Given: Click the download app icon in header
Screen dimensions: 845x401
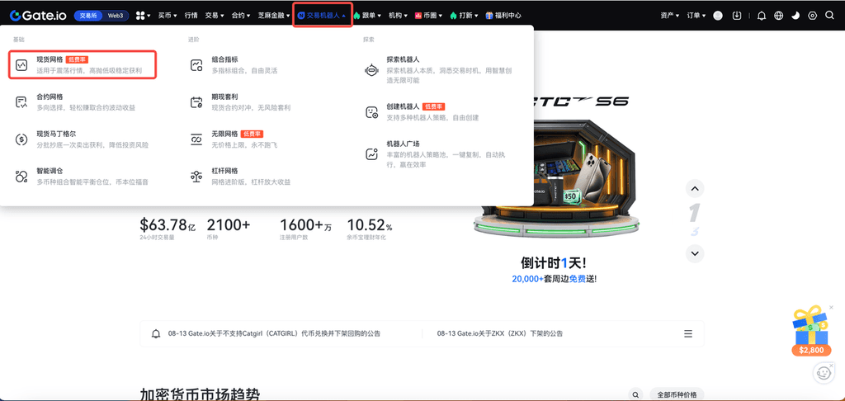Looking at the screenshot, I should pyautogui.click(x=737, y=16).
